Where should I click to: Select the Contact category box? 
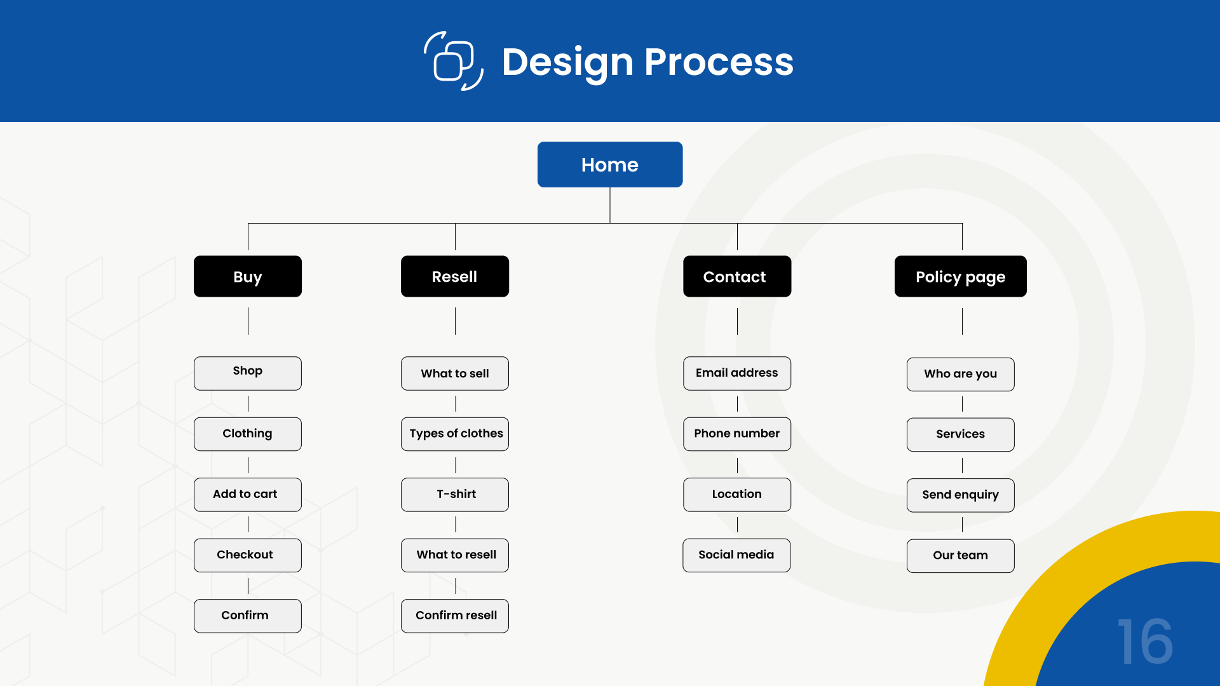click(x=736, y=276)
